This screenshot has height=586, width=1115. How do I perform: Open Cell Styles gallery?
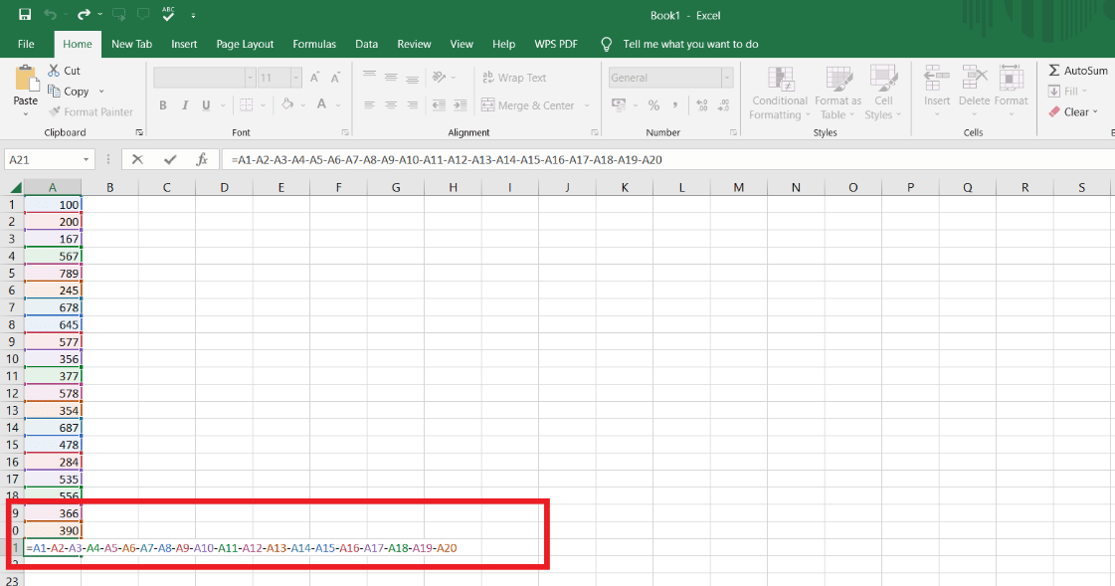coord(883,93)
